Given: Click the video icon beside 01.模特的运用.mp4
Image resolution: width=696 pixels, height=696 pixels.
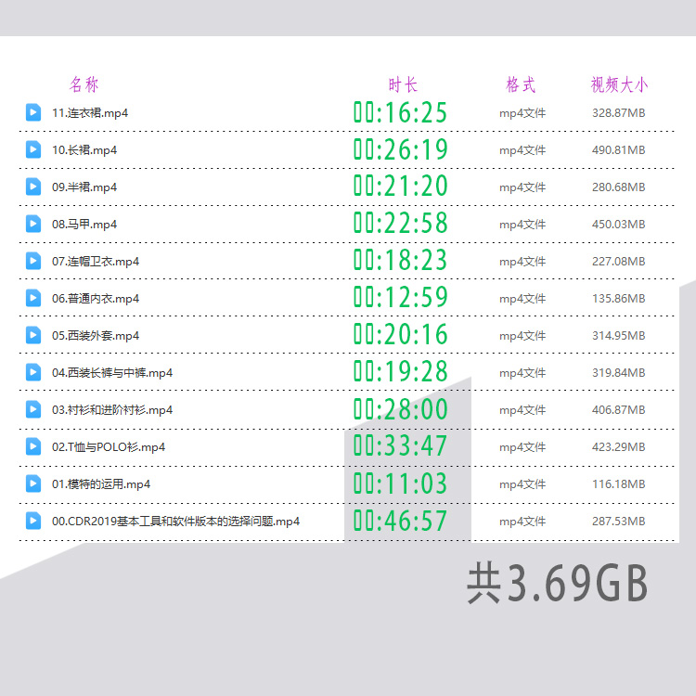Looking at the screenshot, I should [x=33, y=483].
